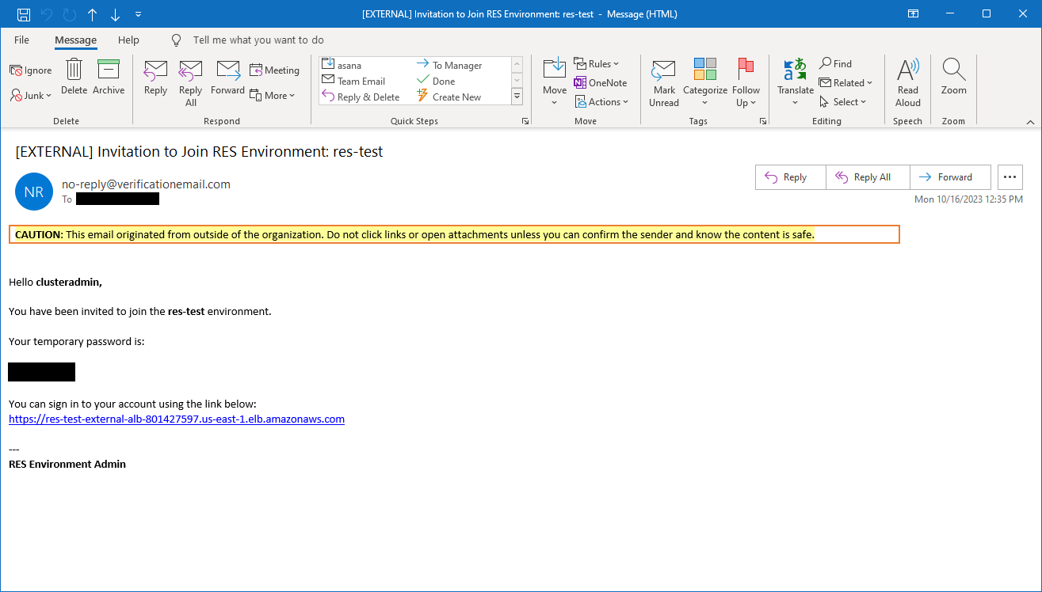Expand the Quick Steps gallery

[x=517, y=96]
